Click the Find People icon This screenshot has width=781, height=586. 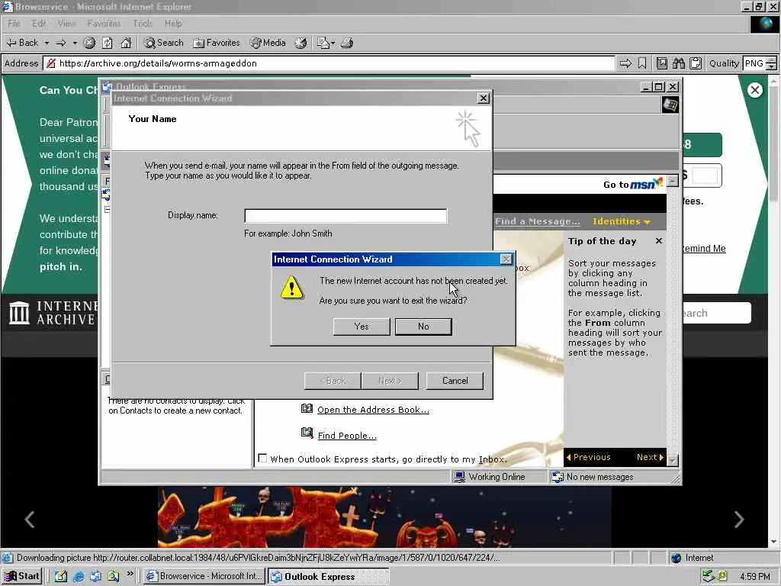(x=307, y=433)
